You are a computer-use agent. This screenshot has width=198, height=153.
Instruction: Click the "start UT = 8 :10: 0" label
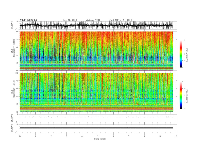click(x=121, y=20)
